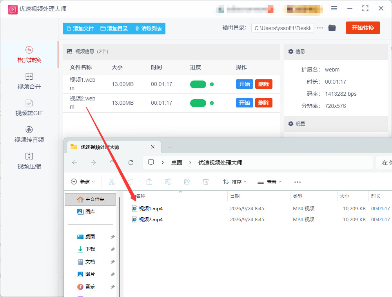Click the progress bar of 视频1.webm
This screenshot has height=297, width=392.
198,84
